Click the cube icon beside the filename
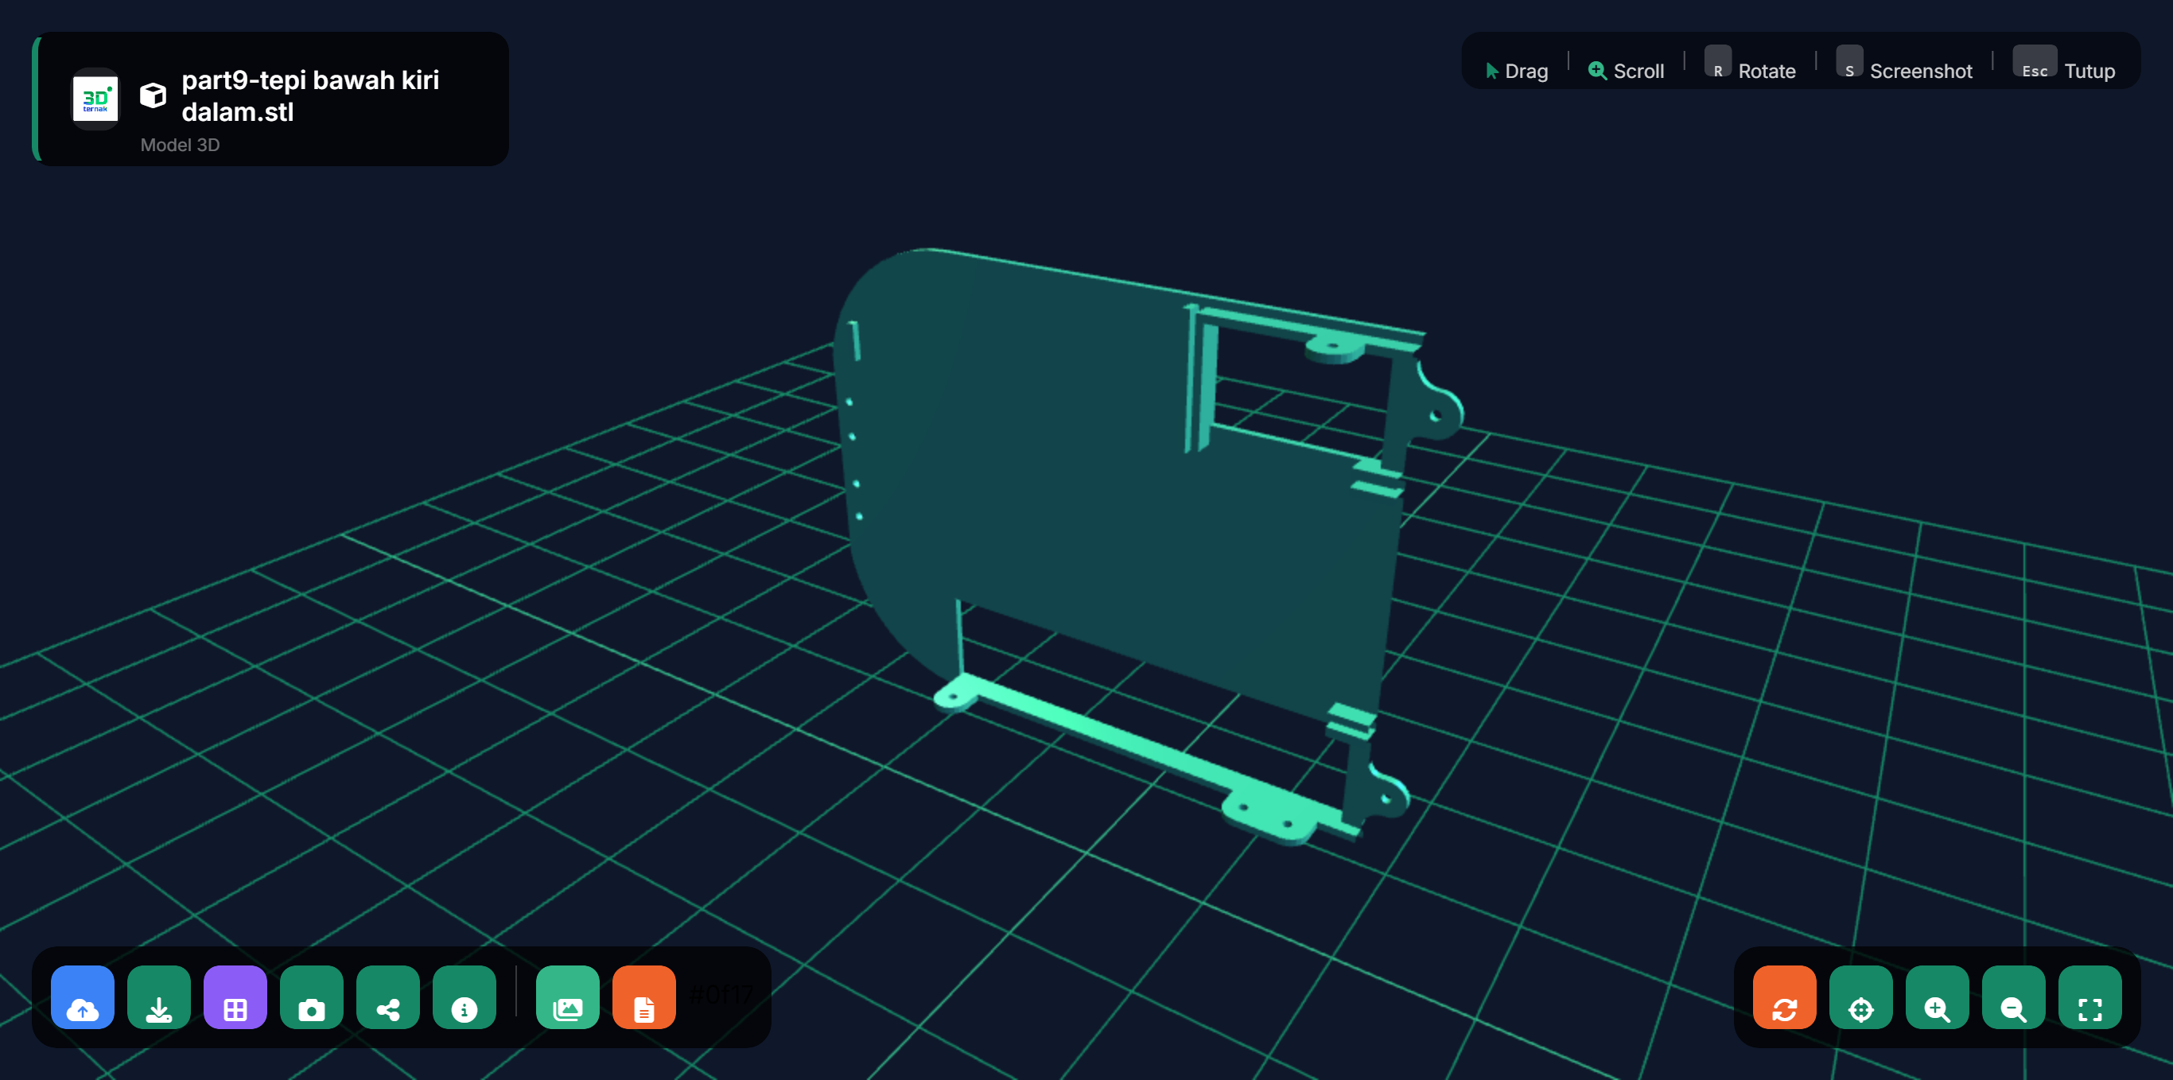This screenshot has width=2173, height=1080. pyautogui.click(x=153, y=95)
